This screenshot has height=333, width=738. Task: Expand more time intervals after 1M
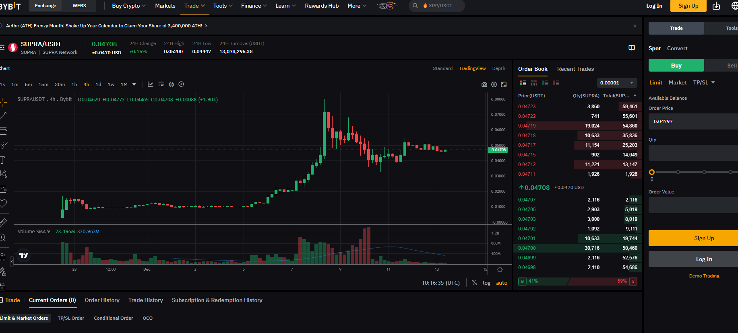coord(134,84)
